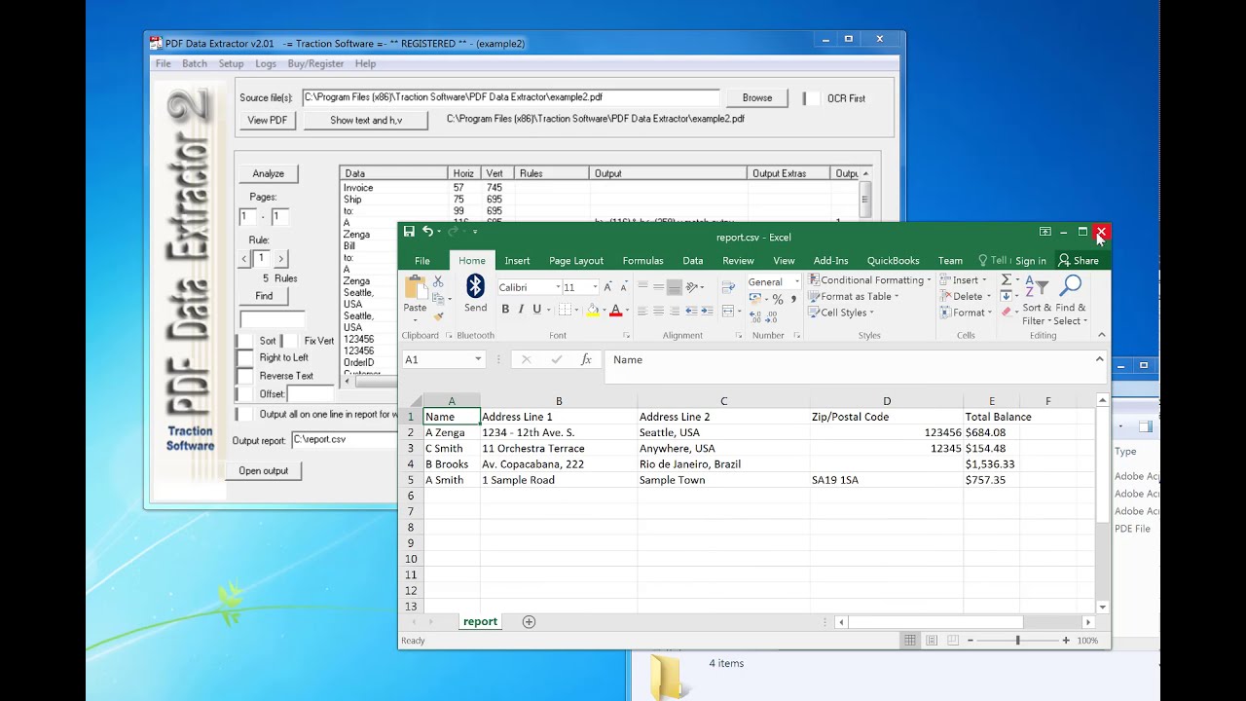
Task: Click the AutoSum sigma icon
Action: [1007, 280]
